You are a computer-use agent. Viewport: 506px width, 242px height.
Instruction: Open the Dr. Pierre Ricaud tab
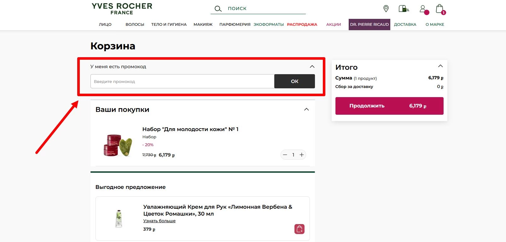tap(369, 25)
